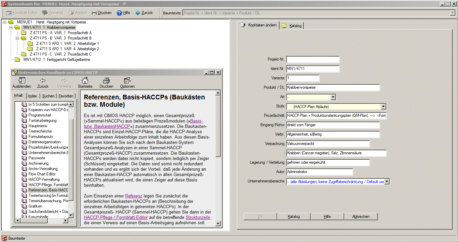The height and width of the screenshot is (242, 458).
Task: Follow the Strukturzeile link
Action: [x=198, y=218]
